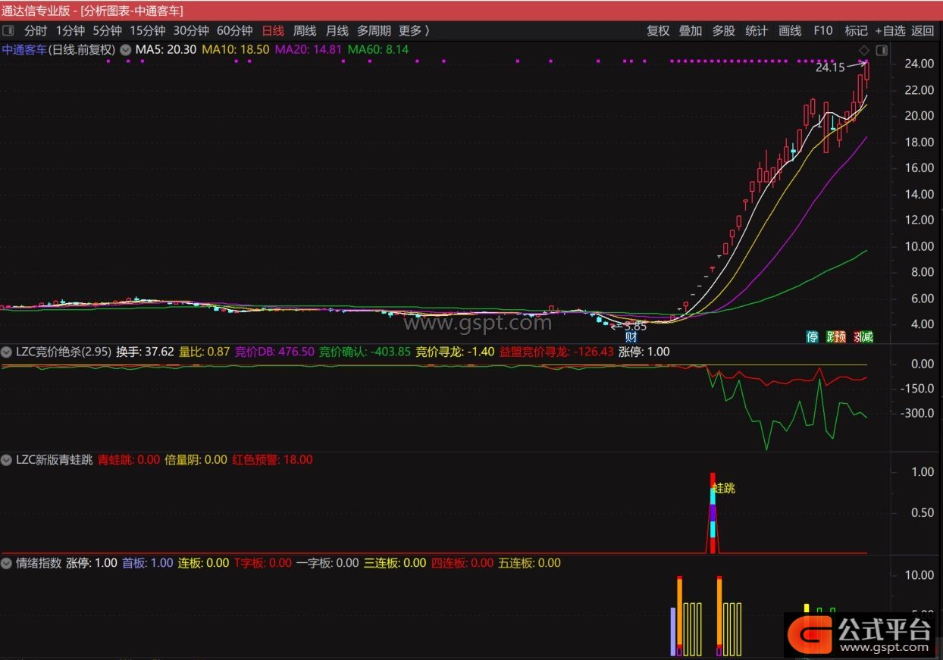This screenshot has height=660, width=943.
Task: Click the 四连板: 0.00 value
Action: 462,564
